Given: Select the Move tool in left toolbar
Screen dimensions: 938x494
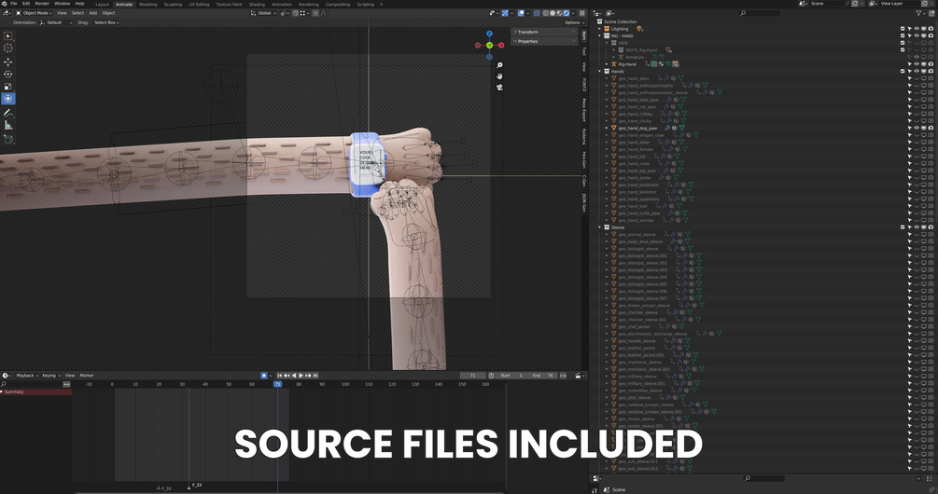Looking at the screenshot, I should [8, 62].
